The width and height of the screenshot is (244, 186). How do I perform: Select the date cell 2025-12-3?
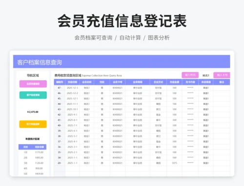[x=72, y=88]
